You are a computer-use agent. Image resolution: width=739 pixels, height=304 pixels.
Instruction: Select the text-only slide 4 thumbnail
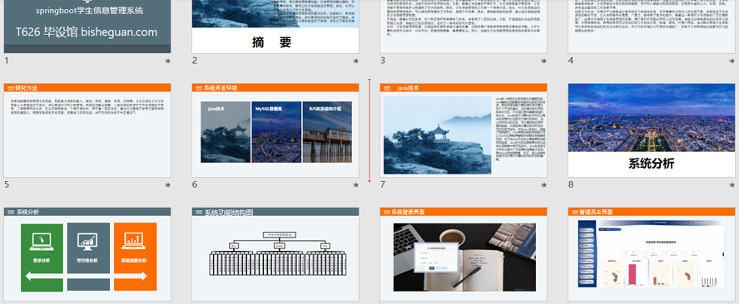click(x=652, y=27)
